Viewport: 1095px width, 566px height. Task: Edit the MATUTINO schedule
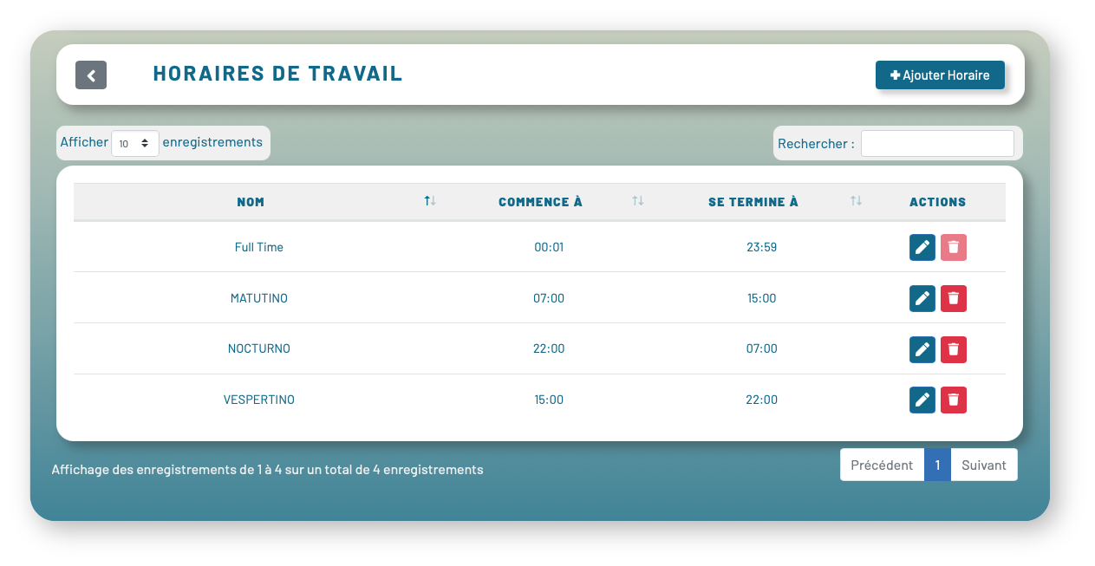point(922,299)
